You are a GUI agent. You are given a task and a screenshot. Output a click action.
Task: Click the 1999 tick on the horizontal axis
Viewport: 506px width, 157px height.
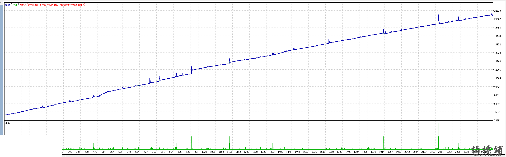pyautogui.click(x=399, y=152)
